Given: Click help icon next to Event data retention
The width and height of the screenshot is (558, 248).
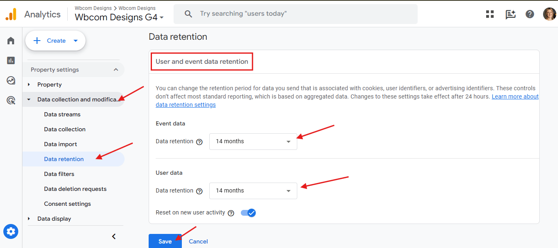Looking at the screenshot, I should (x=199, y=142).
